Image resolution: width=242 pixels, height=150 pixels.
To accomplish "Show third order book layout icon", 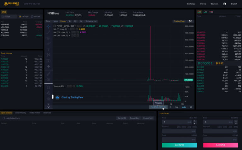I will pyautogui.click(x=211, y=12).
